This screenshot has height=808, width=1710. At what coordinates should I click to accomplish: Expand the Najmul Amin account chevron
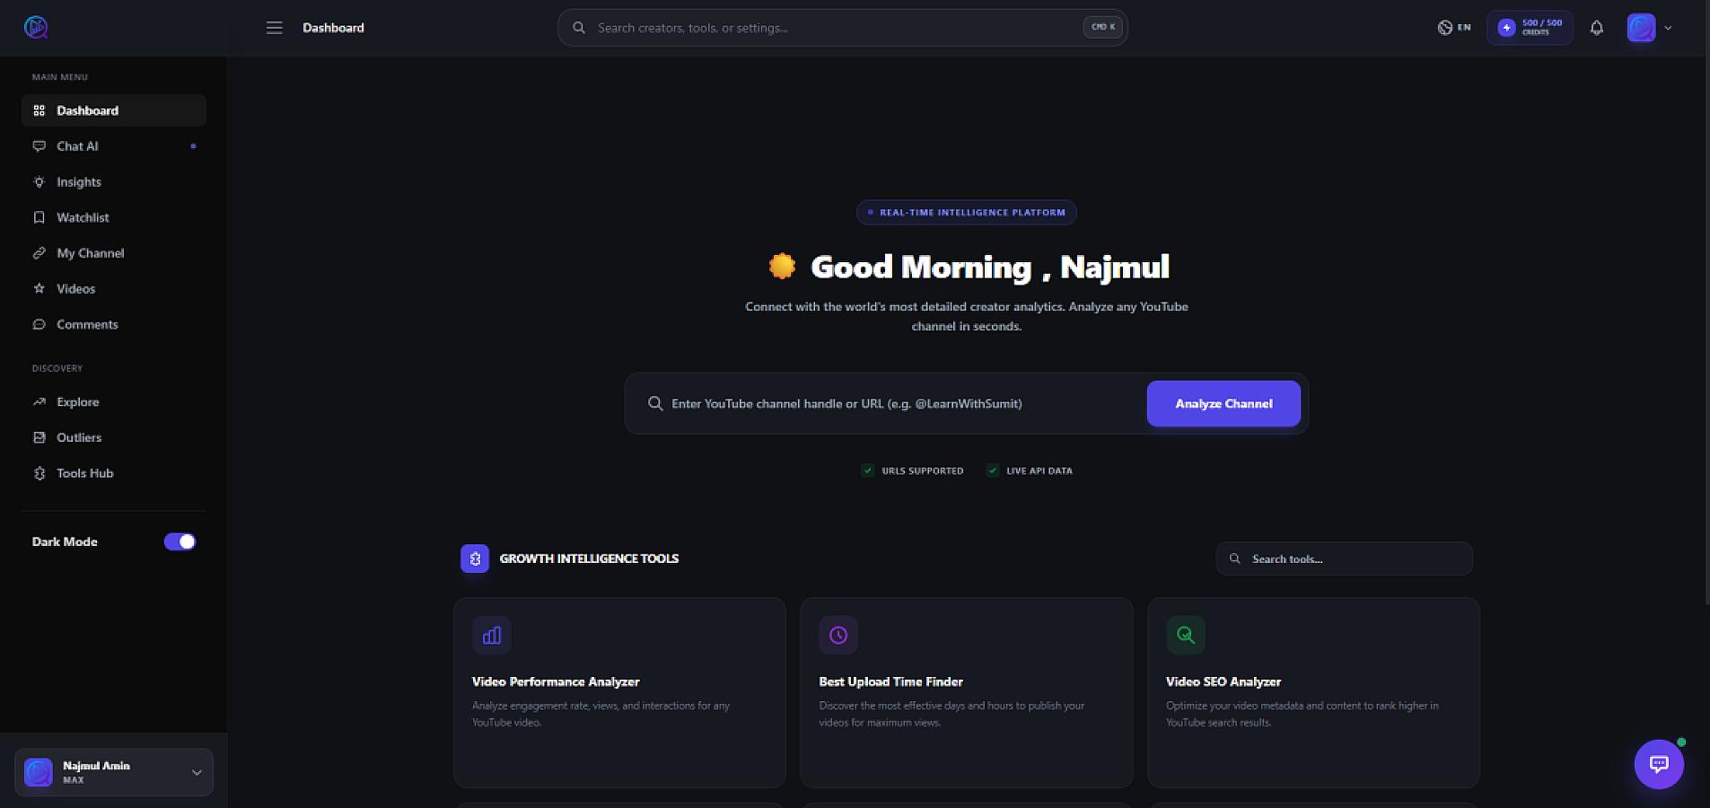[x=197, y=772]
